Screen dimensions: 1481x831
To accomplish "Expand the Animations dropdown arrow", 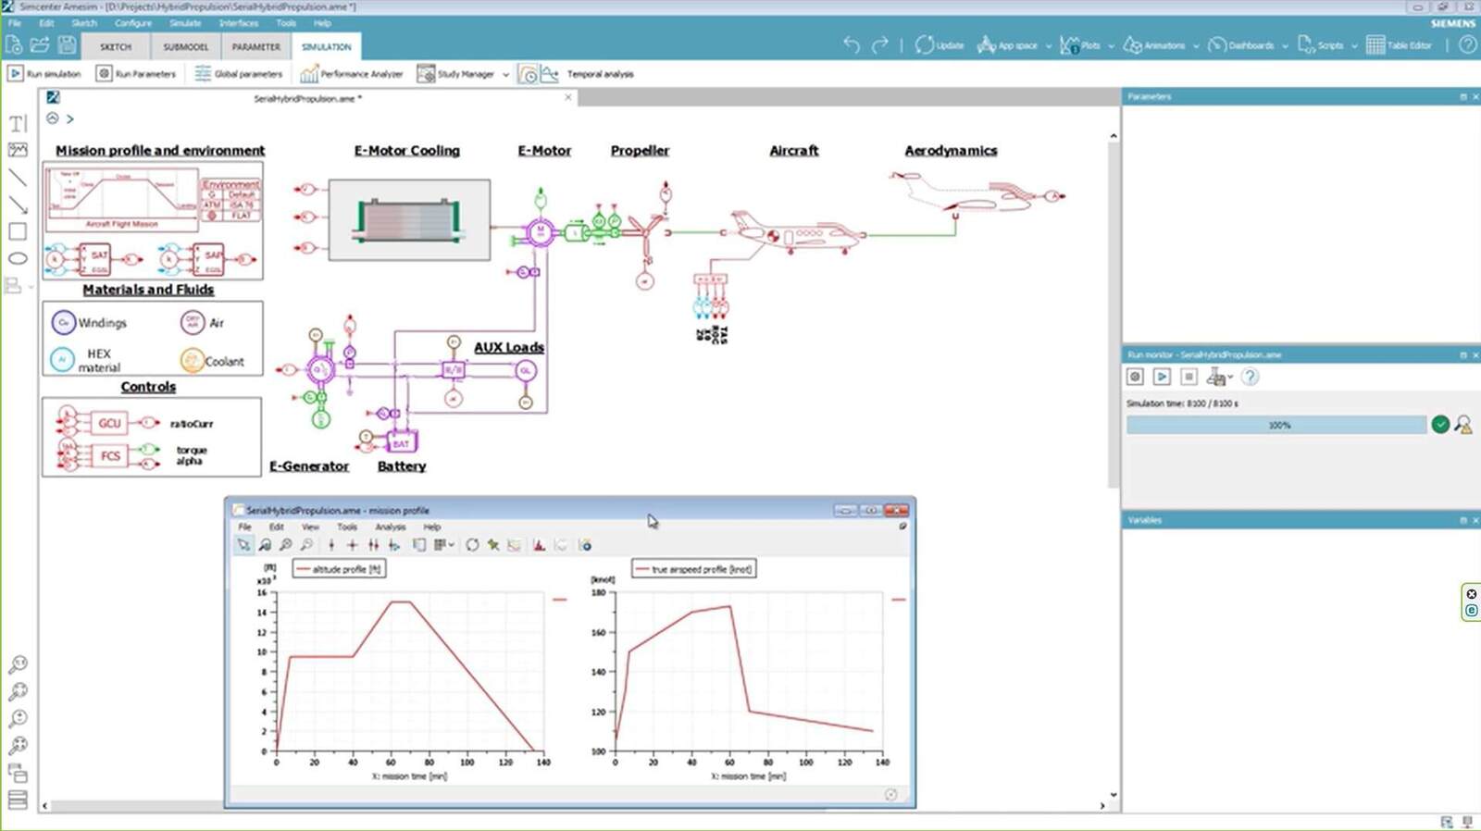I will (x=1196, y=45).
